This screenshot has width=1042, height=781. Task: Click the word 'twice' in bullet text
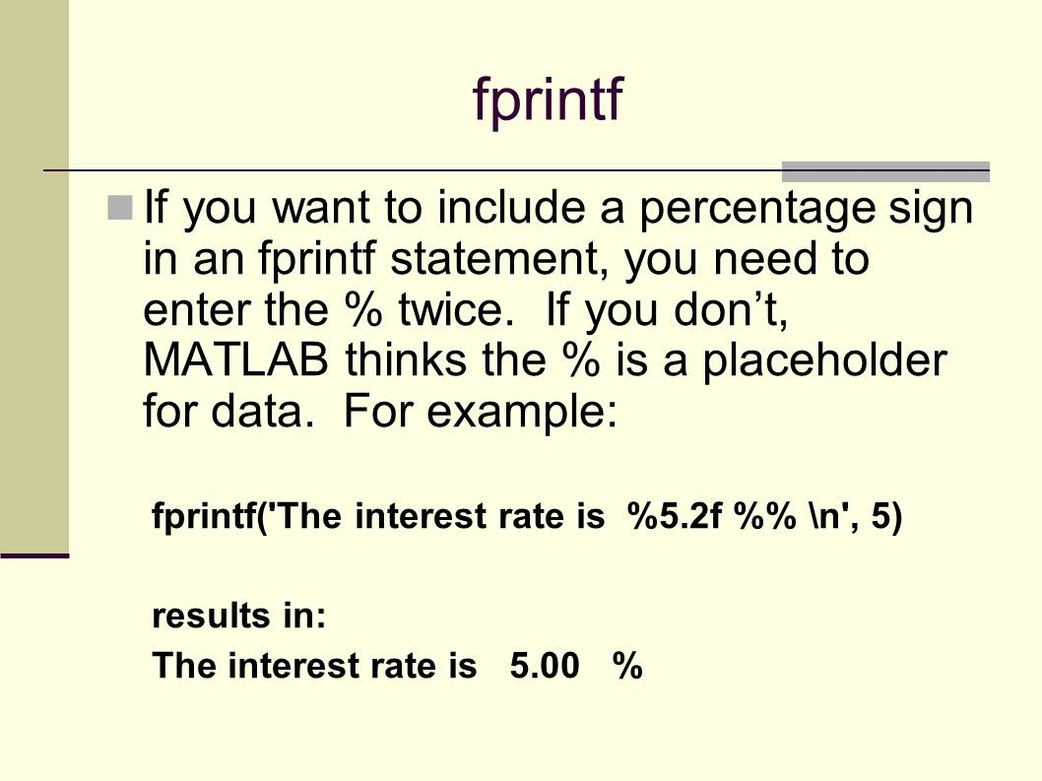point(455,310)
